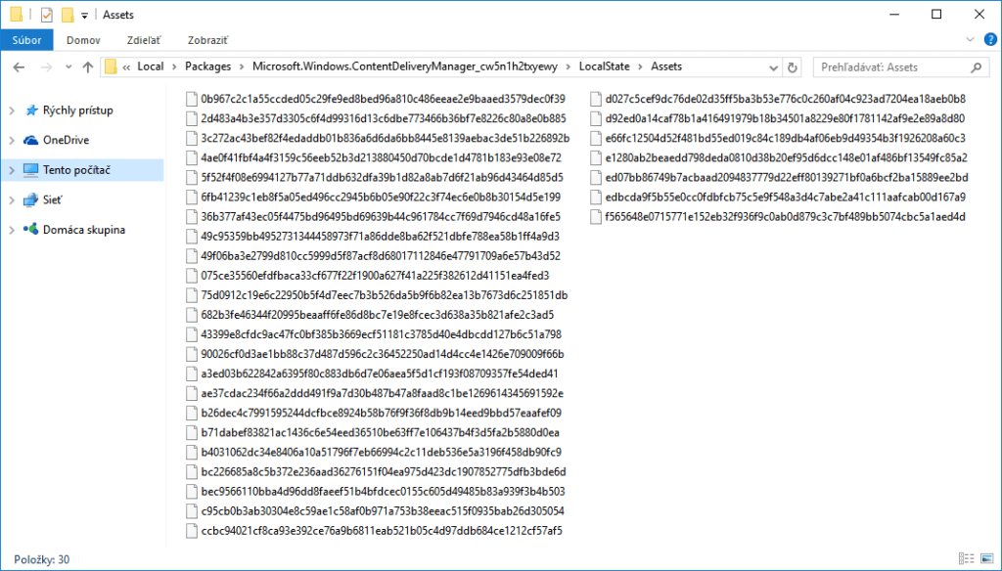This screenshot has height=571, width=1002.
Task: Go up one folder level
Action: 88,67
